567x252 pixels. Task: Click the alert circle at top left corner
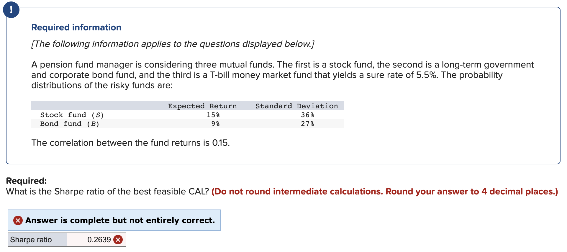click(11, 9)
